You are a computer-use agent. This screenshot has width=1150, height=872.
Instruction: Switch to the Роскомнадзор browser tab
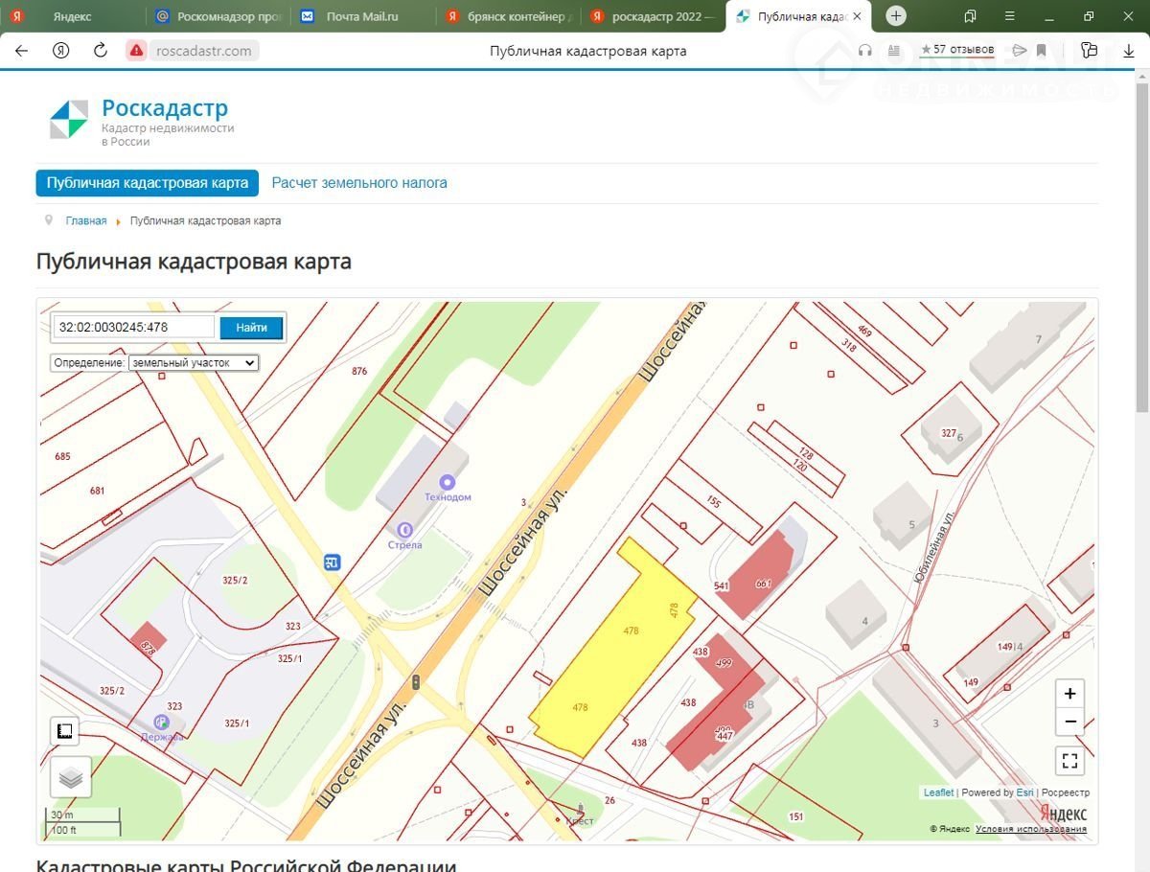click(x=218, y=16)
